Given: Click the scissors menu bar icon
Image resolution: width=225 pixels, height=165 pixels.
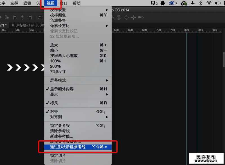Looking at the screenshot, I should click(x=192, y=3).
